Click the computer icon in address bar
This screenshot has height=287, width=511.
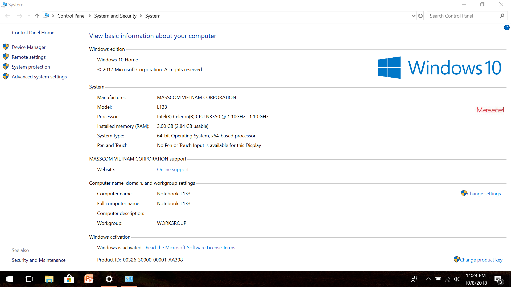(47, 16)
